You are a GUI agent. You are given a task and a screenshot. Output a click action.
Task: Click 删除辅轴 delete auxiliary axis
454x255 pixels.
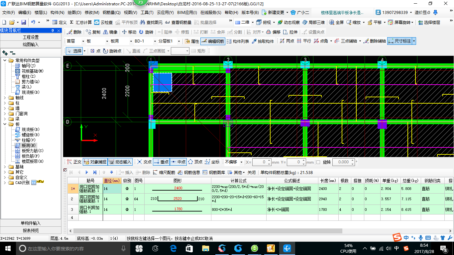pyautogui.click(x=375, y=41)
